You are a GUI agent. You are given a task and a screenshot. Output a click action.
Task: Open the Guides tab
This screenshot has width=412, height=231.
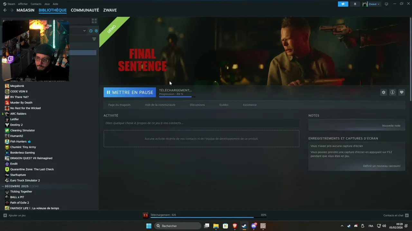coord(224,105)
